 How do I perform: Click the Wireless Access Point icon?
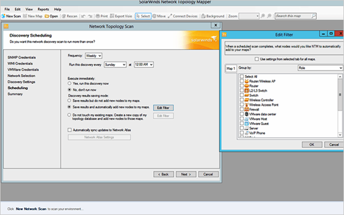(247, 105)
